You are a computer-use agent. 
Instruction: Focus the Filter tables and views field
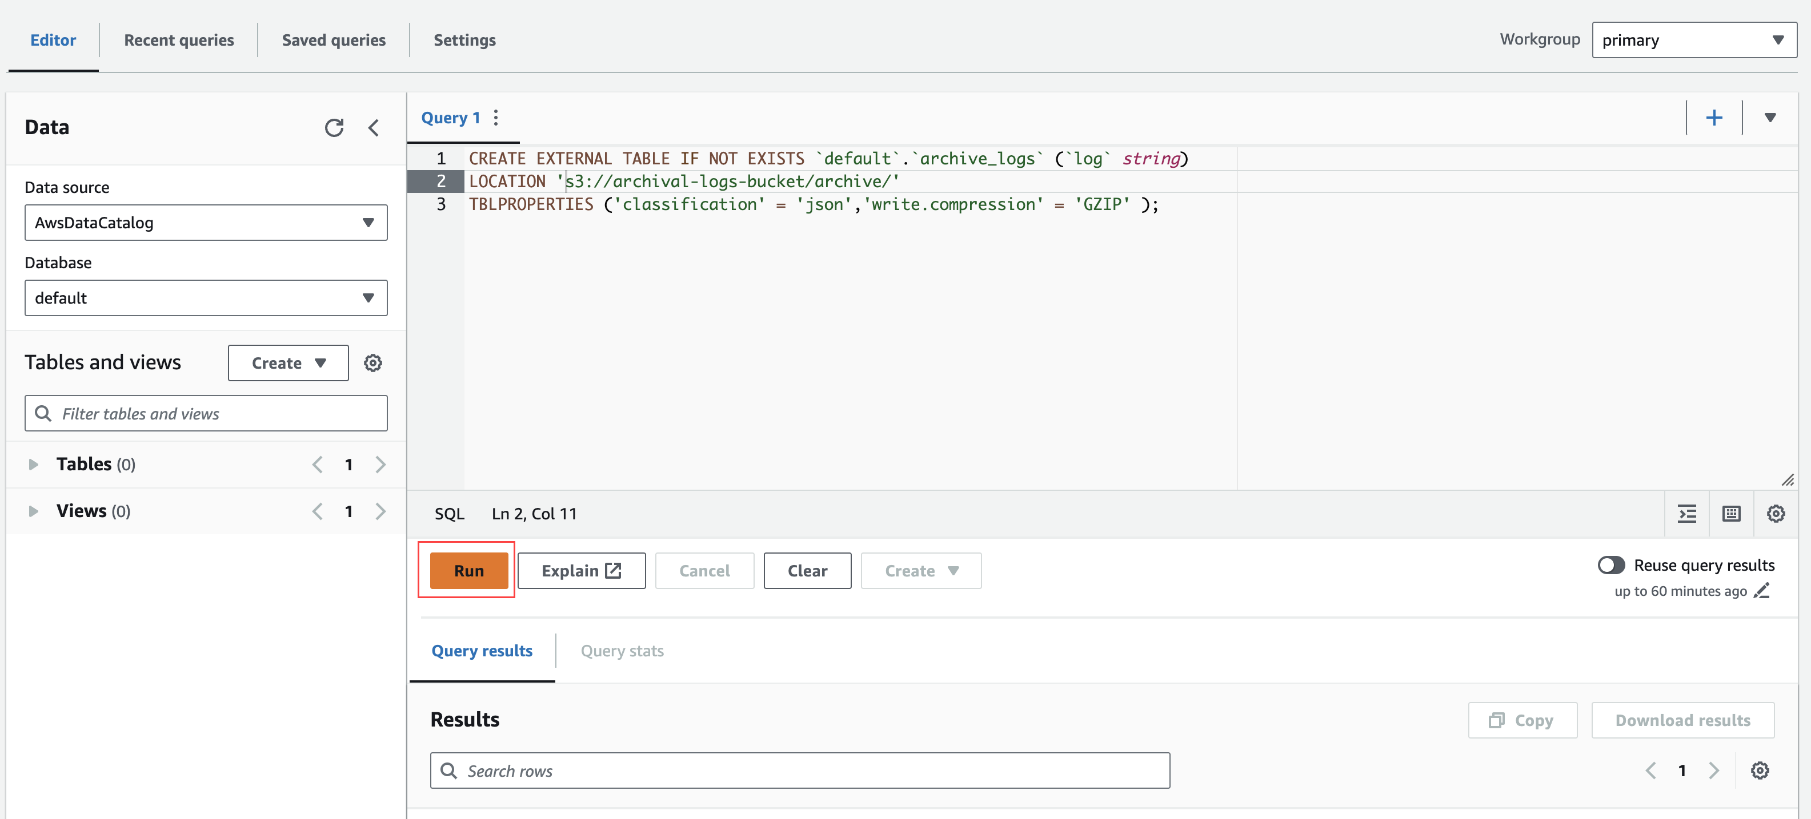pyautogui.click(x=206, y=414)
